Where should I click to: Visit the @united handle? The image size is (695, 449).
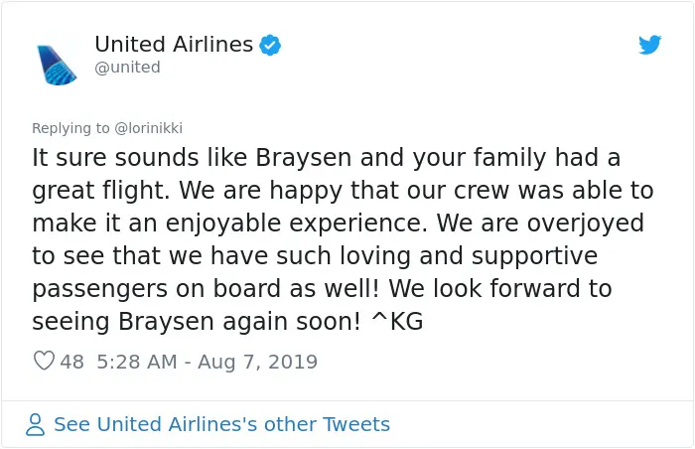click(128, 68)
